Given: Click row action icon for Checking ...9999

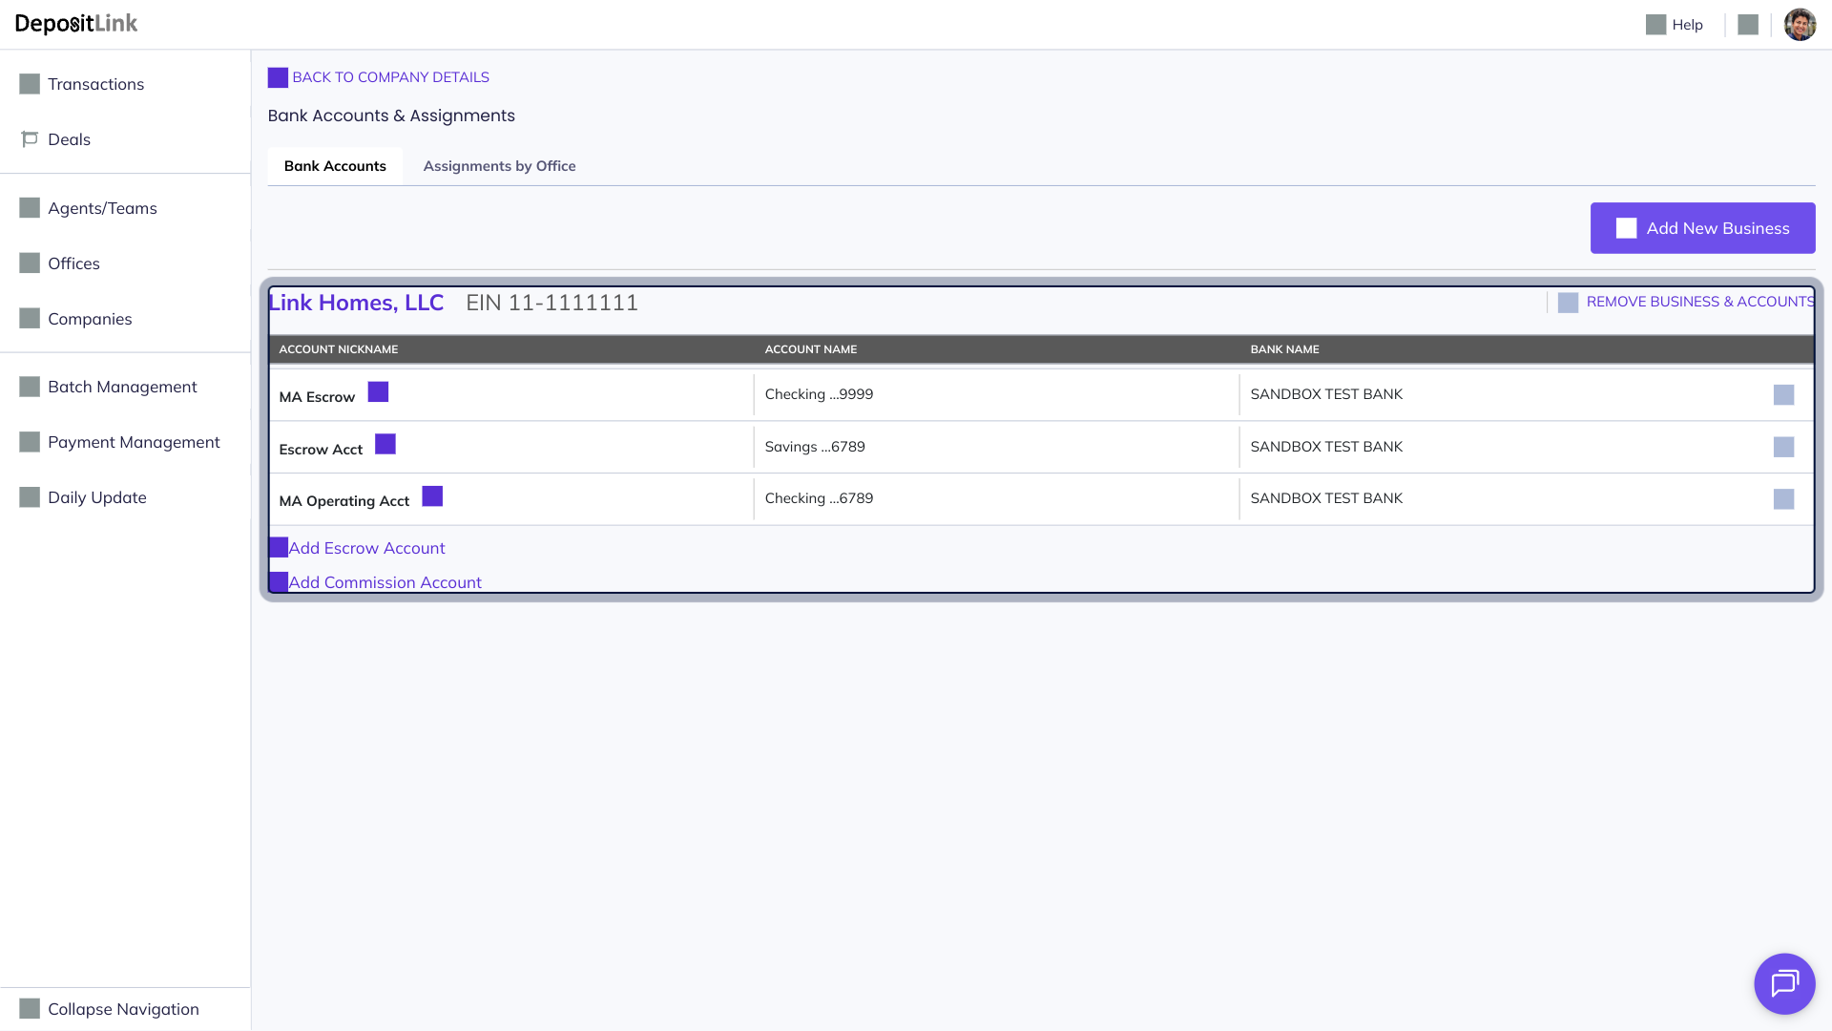Looking at the screenshot, I should click(x=1783, y=395).
